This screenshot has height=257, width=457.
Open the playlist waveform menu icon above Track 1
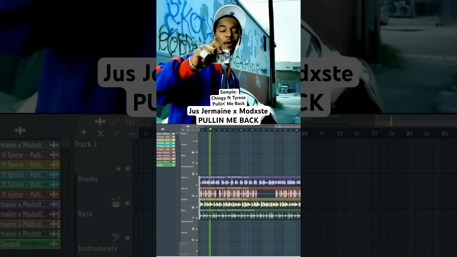point(188,126)
